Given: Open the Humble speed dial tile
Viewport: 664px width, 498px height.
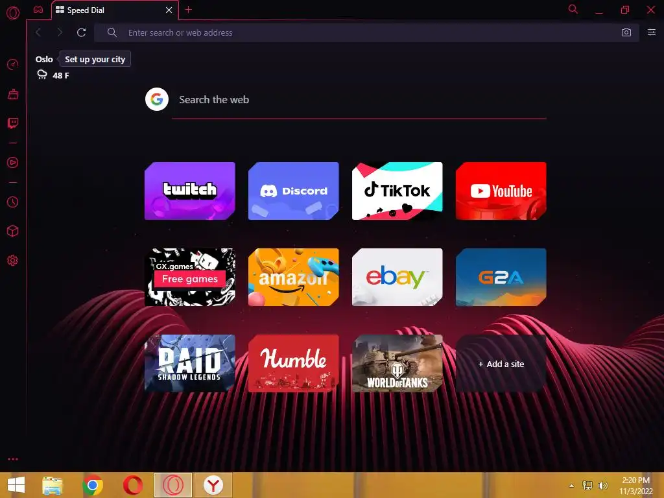Looking at the screenshot, I should 294,364.
